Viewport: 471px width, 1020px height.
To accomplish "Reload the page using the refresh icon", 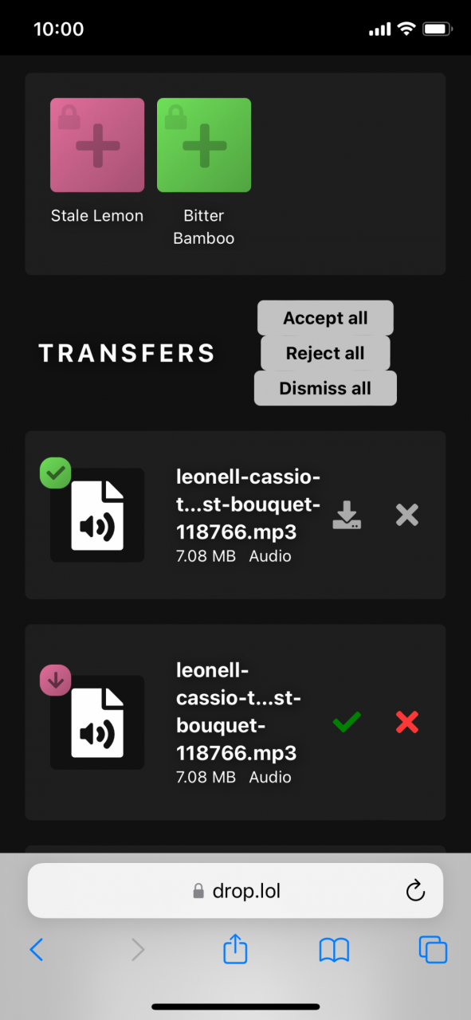I will pos(415,891).
